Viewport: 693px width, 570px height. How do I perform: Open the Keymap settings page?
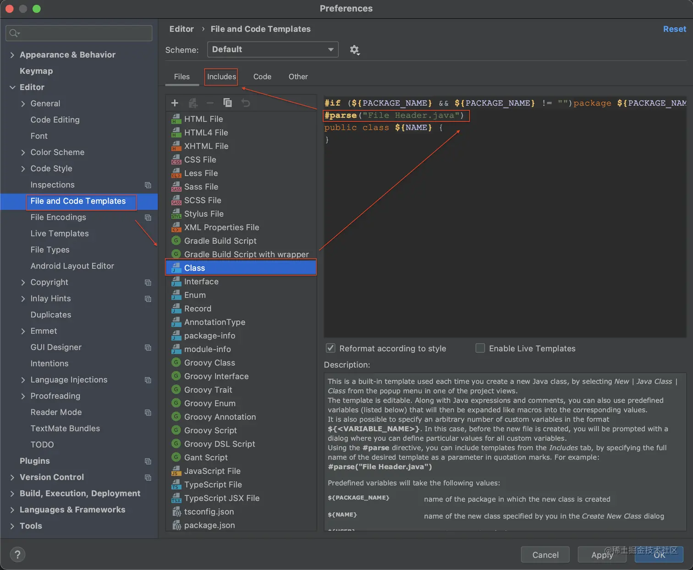pyautogui.click(x=36, y=71)
